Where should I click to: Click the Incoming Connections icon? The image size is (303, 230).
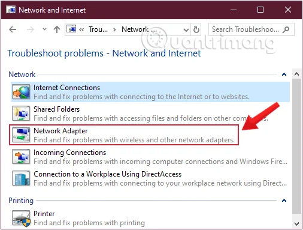click(21, 157)
